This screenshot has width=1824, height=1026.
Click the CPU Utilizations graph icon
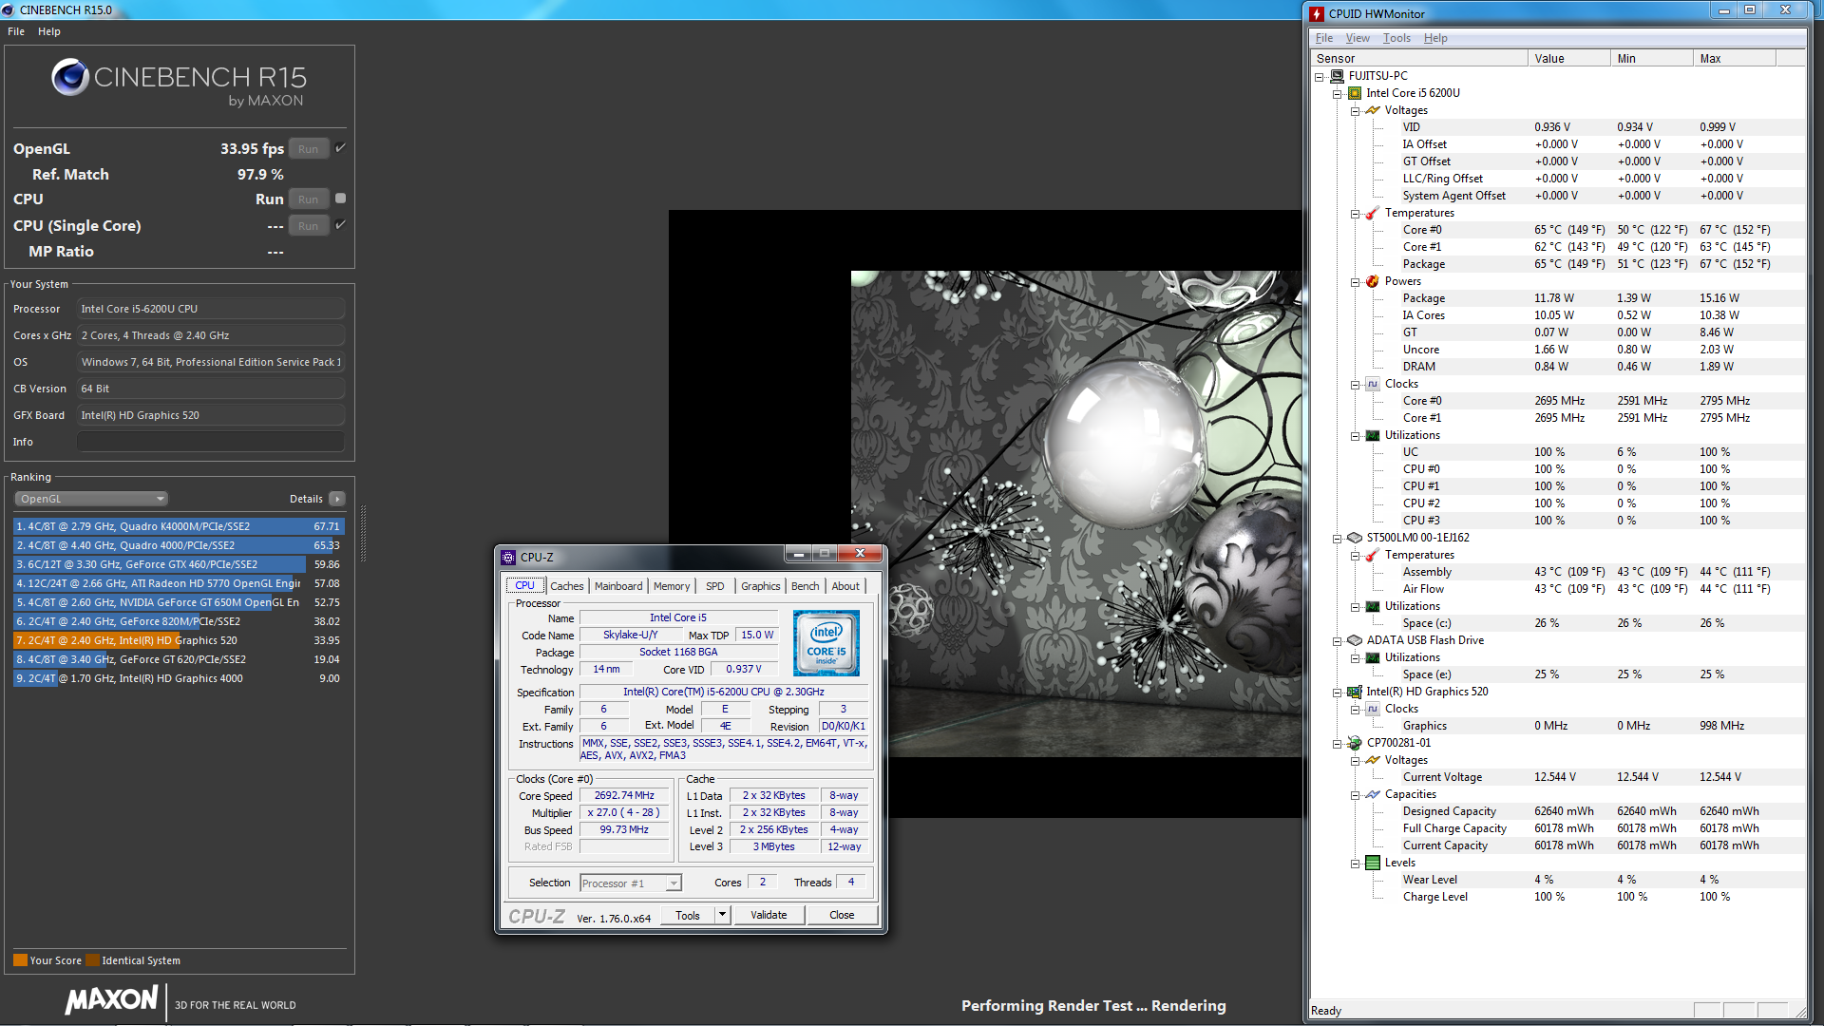[1373, 435]
